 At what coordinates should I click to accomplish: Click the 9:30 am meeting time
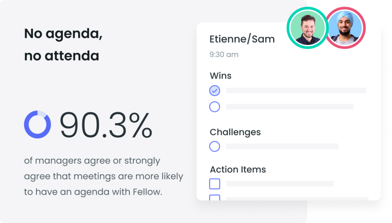[x=224, y=54]
